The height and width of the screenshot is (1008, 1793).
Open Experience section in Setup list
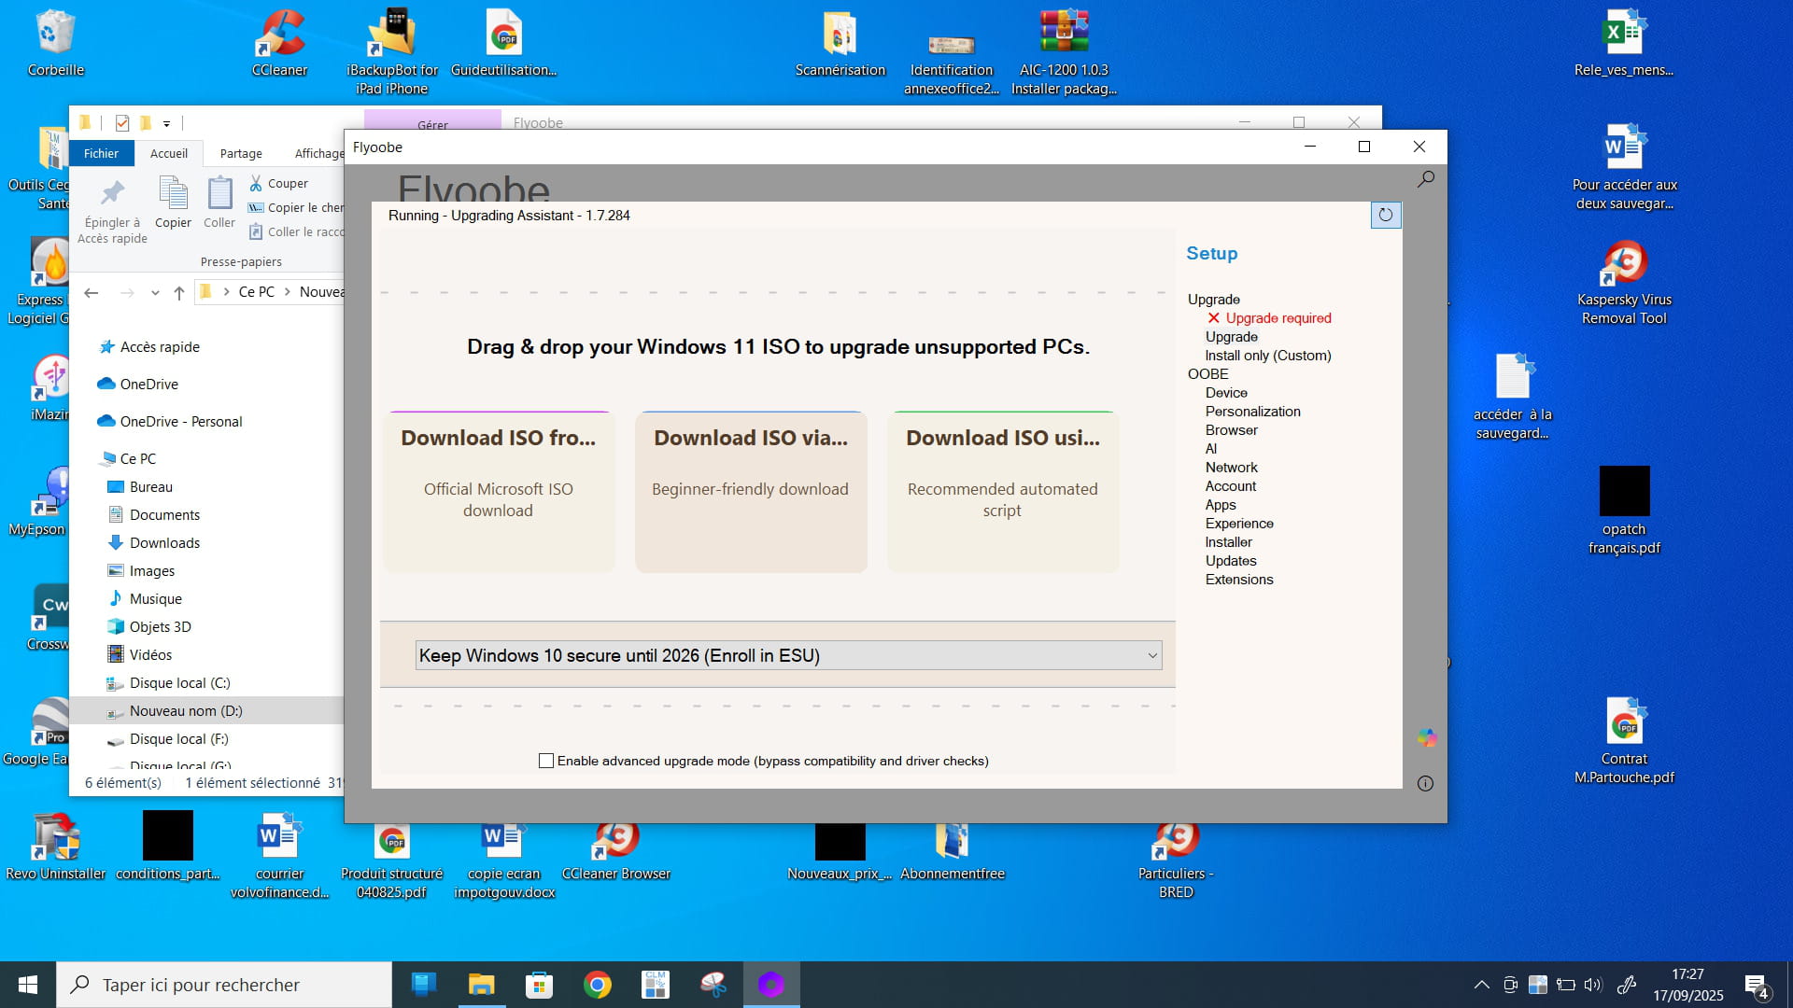click(x=1239, y=524)
